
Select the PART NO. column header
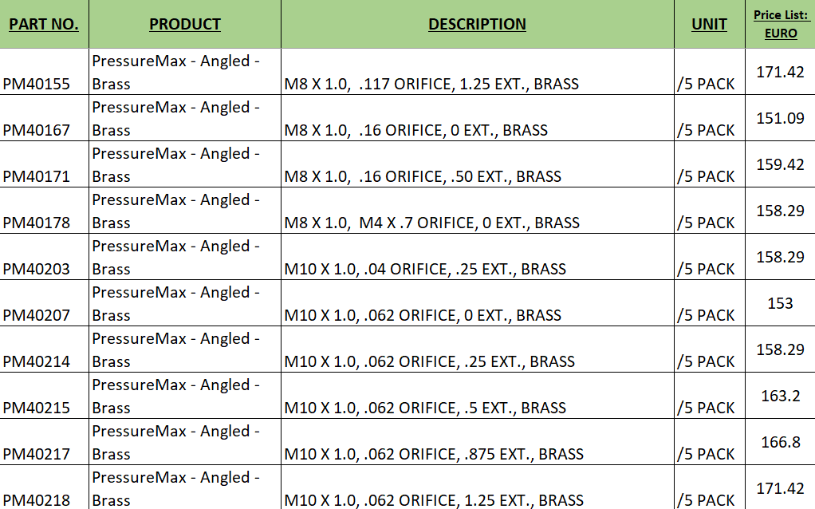pyautogui.click(x=44, y=24)
